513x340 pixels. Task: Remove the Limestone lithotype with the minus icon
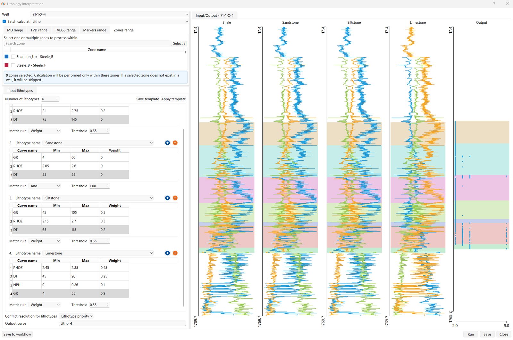pyautogui.click(x=175, y=253)
